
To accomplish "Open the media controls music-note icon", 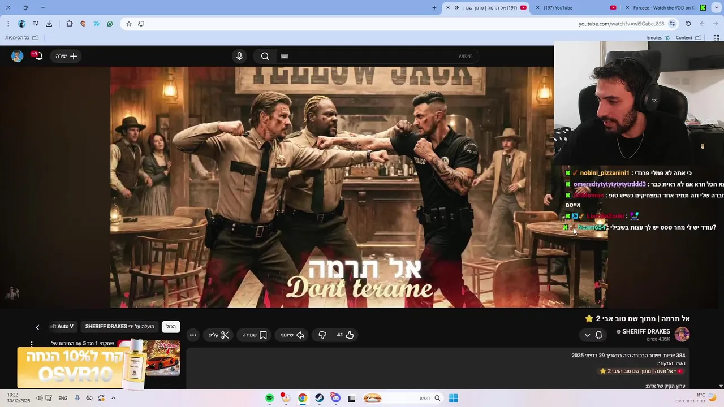I will (x=36, y=24).
